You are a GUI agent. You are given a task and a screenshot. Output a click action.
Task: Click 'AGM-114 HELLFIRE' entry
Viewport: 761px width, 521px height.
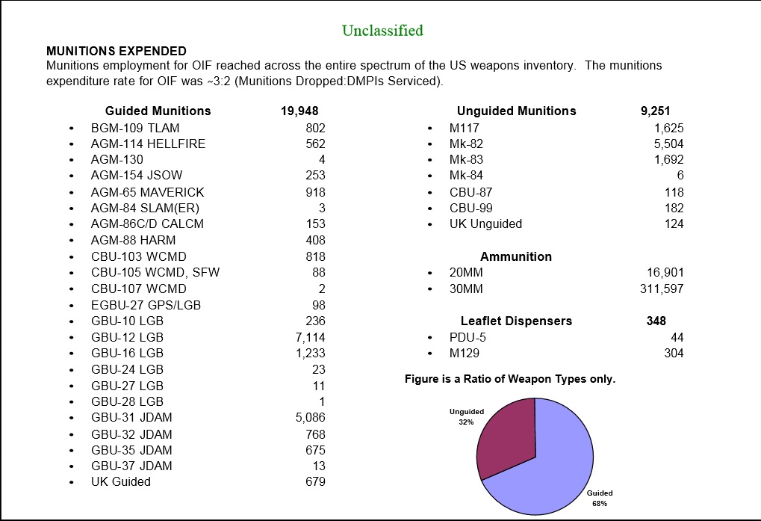pos(148,144)
